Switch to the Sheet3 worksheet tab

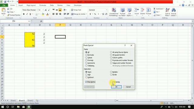click(30, 101)
